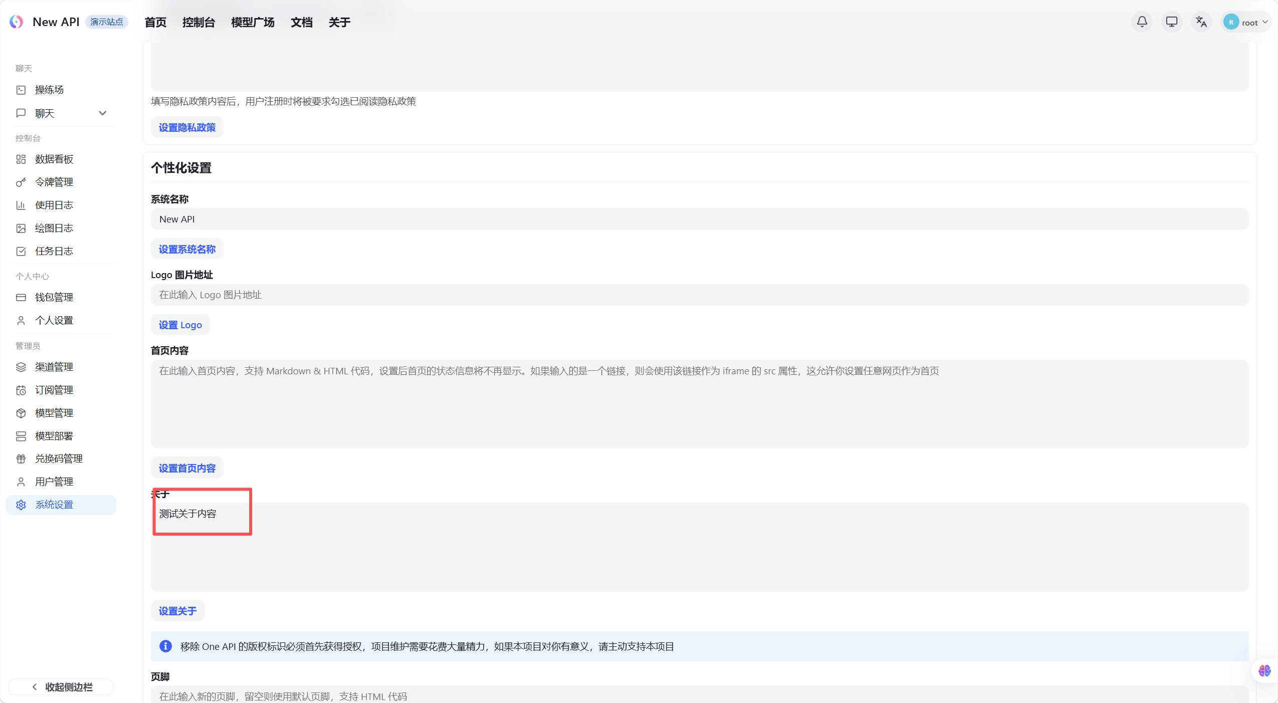Open 渠道管理 in the sidebar
This screenshot has width=1278, height=703.
coord(54,367)
